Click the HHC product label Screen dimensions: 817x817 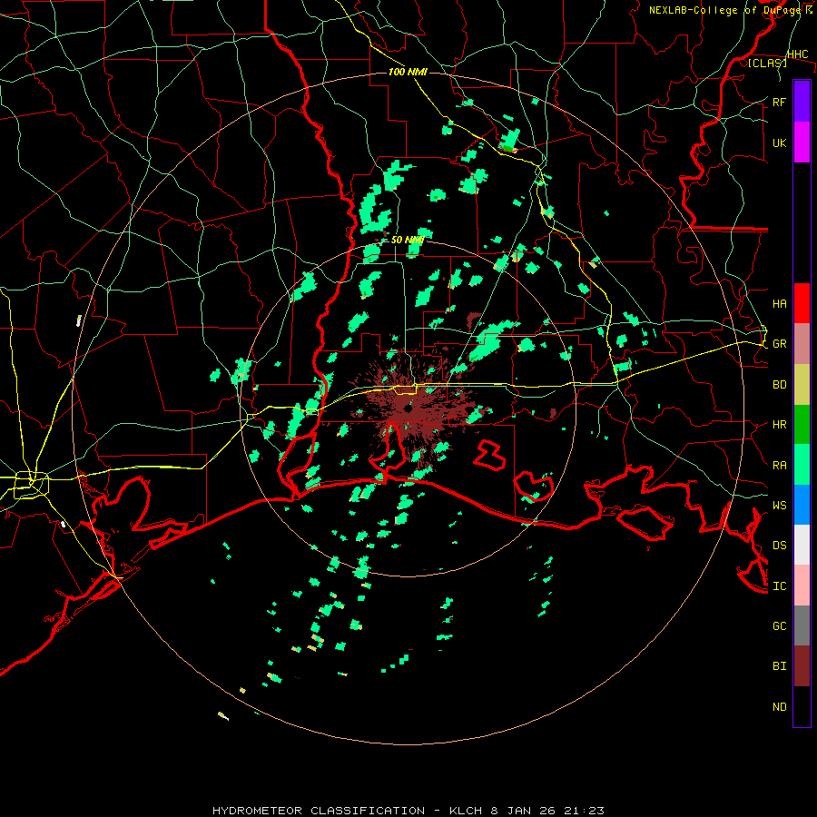(x=797, y=54)
